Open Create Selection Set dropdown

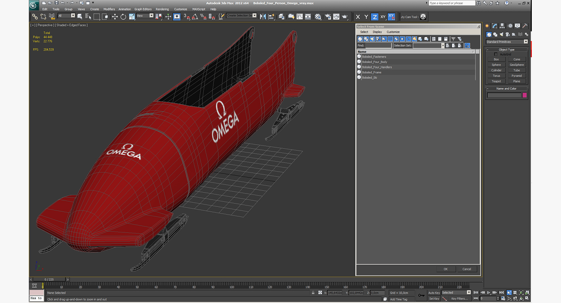tap(254, 16)
